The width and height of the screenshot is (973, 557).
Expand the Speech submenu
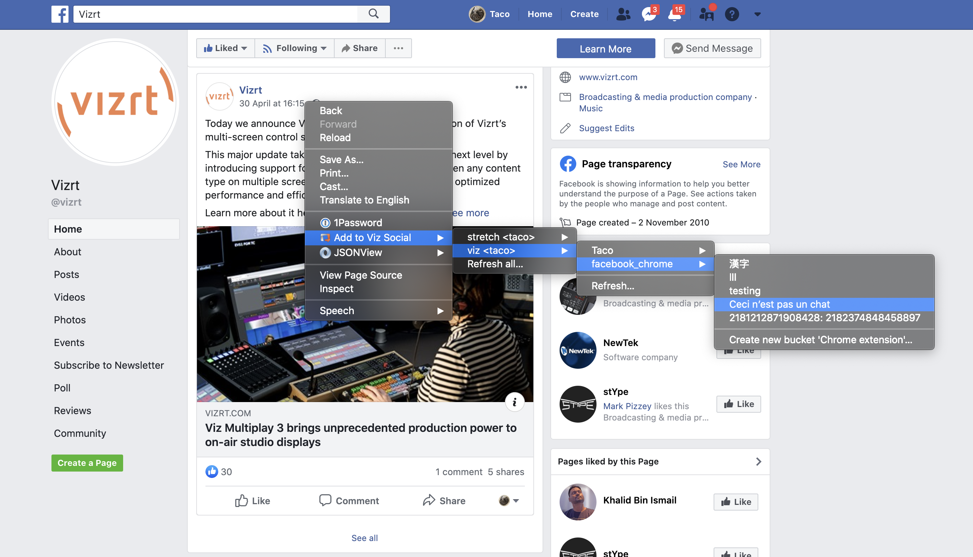[379, 311]
